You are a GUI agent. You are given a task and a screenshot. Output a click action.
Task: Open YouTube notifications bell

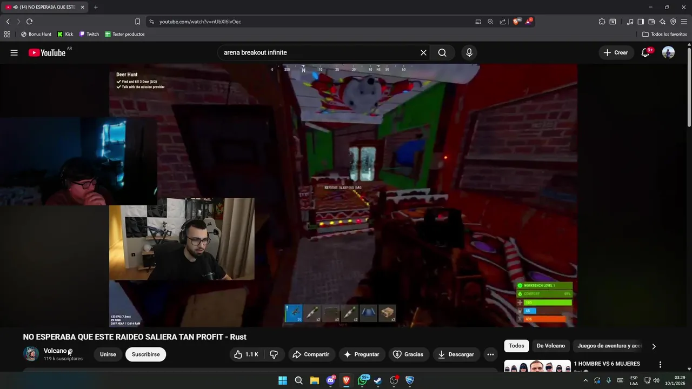[x=646, y=52]
